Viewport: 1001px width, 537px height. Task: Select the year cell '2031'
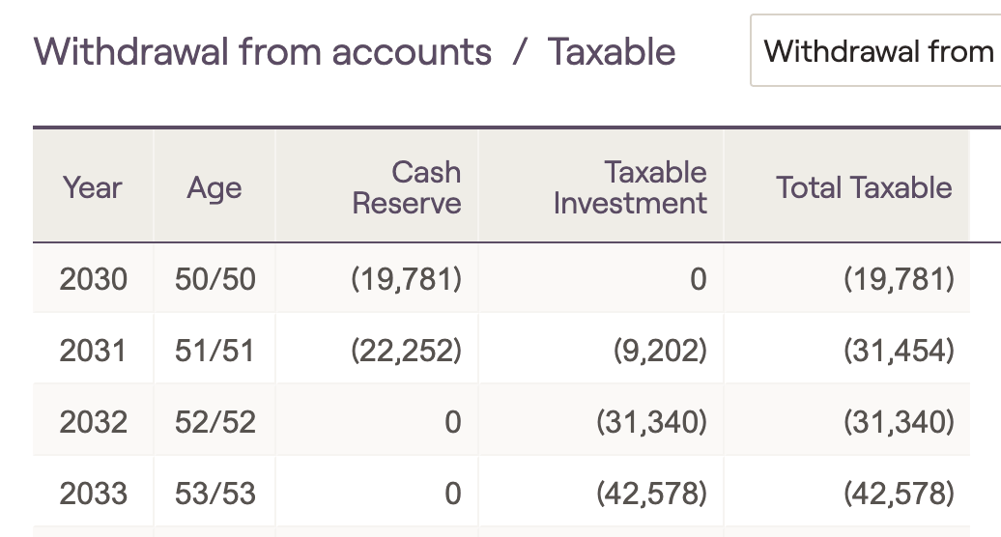pyautogui.click(x=93, y=351)
